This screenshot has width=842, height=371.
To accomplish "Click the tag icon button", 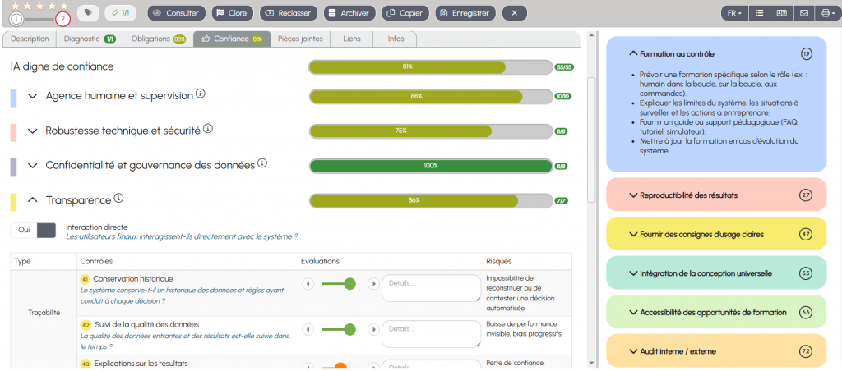I will point(88,13).
